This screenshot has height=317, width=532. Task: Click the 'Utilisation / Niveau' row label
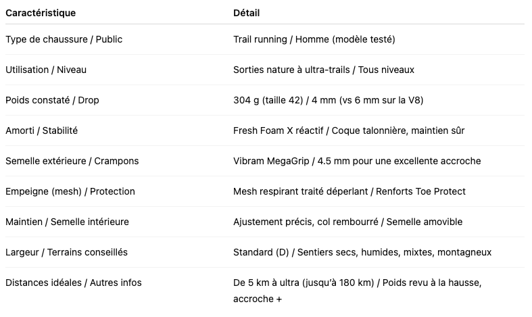(46, 70)
